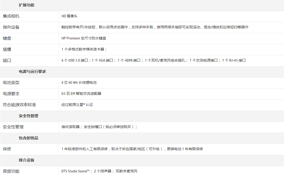Select the 4 个 USB 3.0 端口 text
The height and width of the screenshot is (177, 284).
pos(75,61)
